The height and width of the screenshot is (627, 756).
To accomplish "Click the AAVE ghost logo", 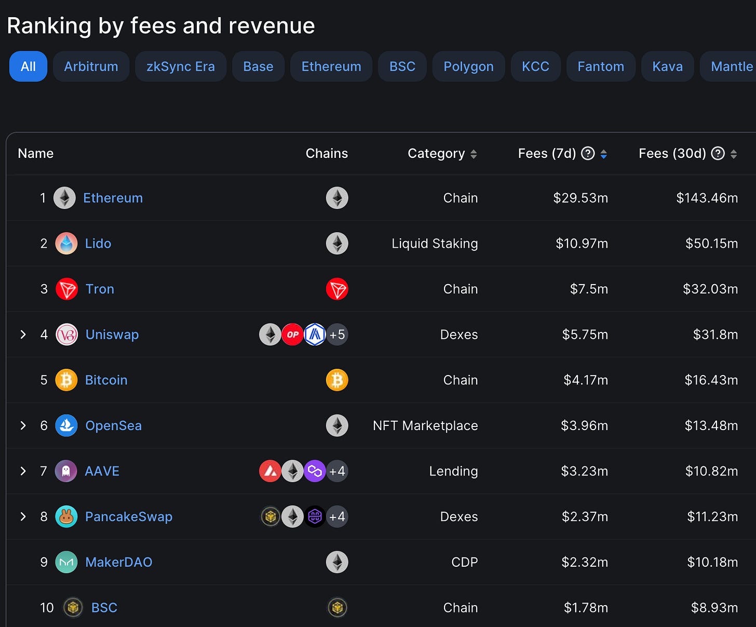I will click(x=66, y=471).
